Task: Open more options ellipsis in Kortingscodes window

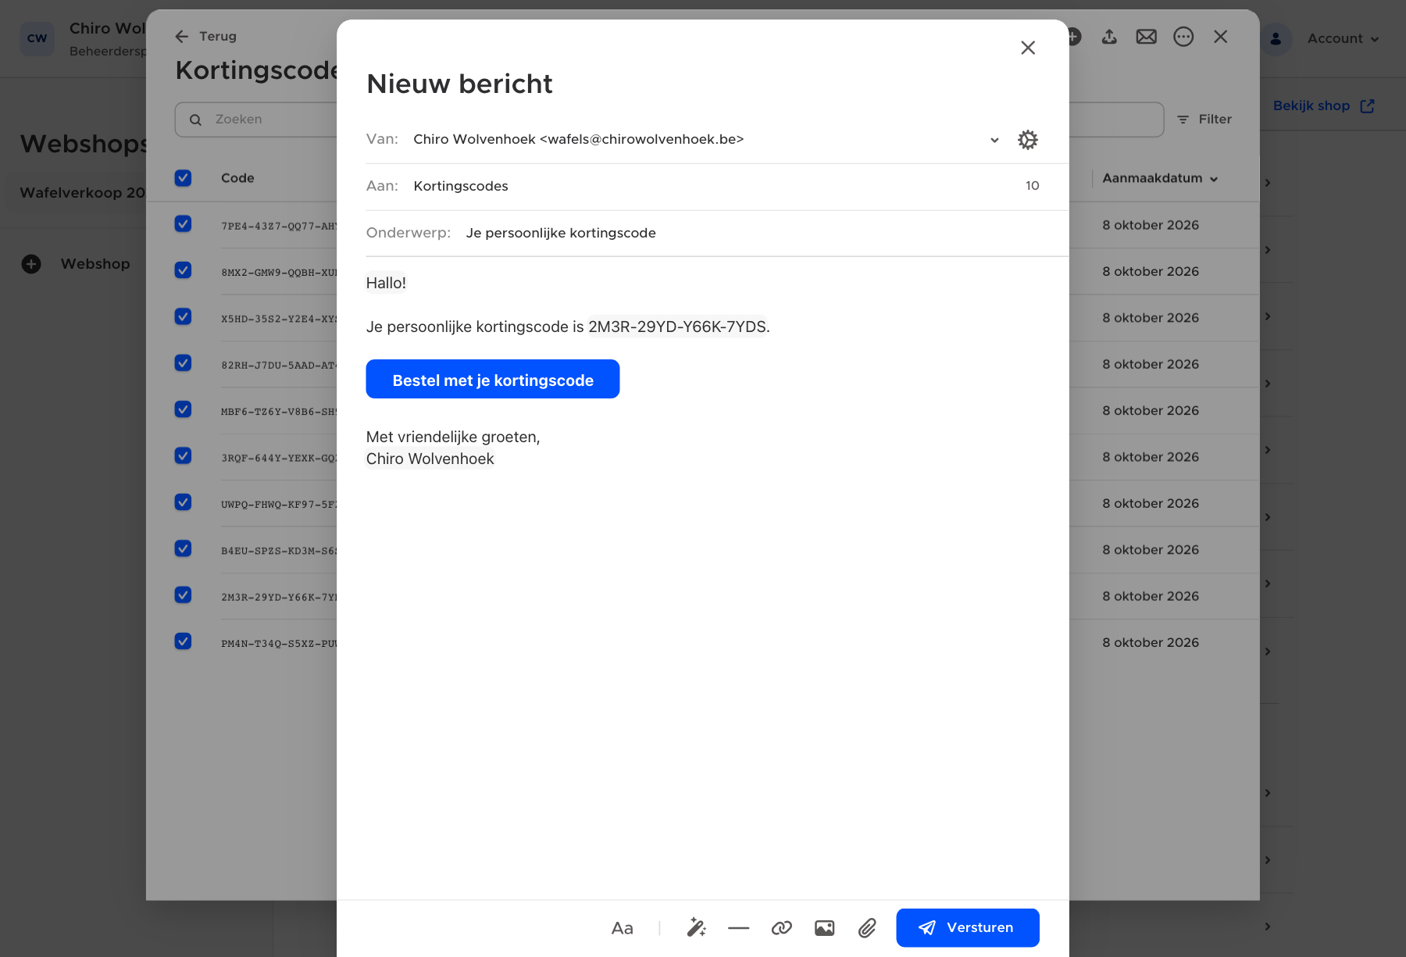Action: (x=1183, y=37)
